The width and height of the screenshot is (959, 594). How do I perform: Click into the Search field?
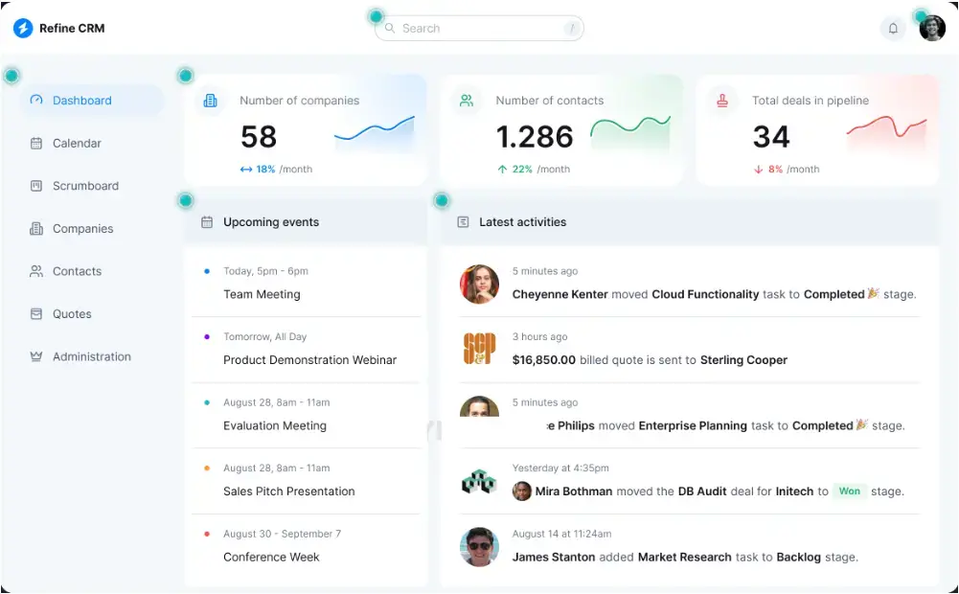pyautogui.click(x=479, y=29)
